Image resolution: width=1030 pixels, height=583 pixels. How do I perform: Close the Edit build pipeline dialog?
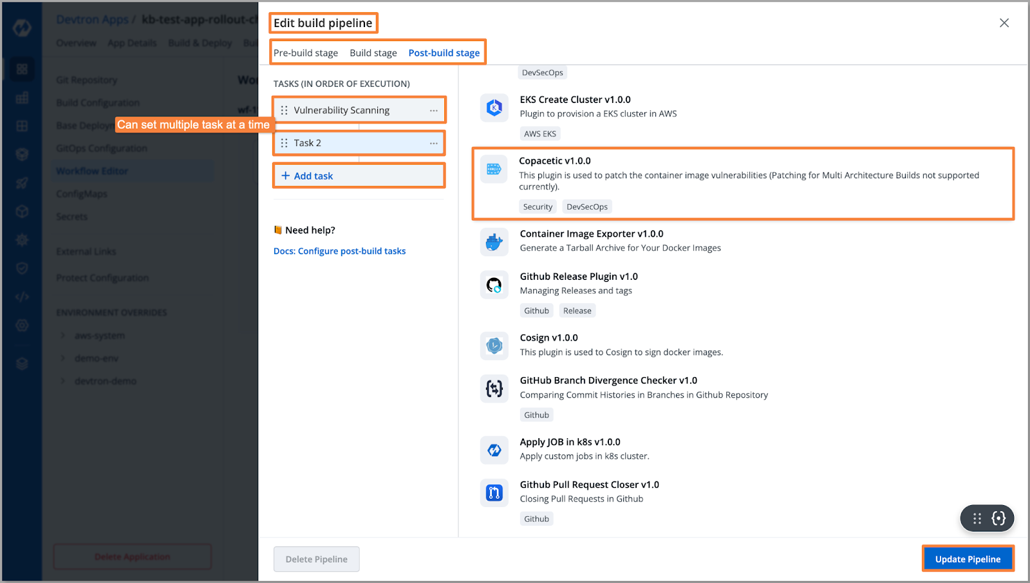[1004, 23]
